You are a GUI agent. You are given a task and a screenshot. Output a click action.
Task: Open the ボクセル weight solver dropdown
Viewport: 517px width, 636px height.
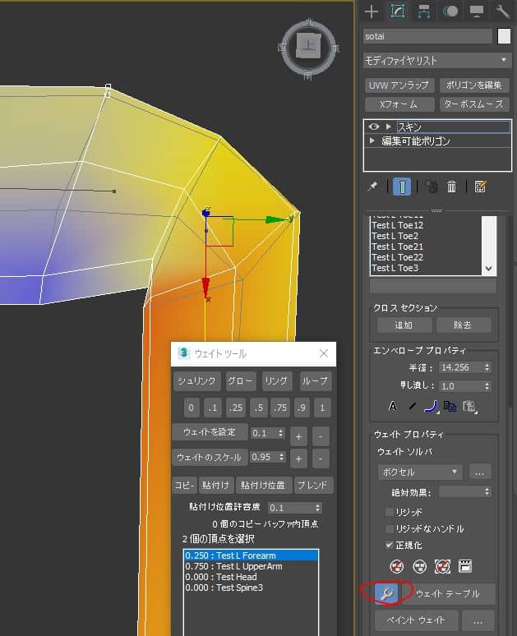point(420,472)
